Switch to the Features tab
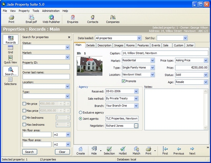This screenshot has height=163, width=211. [x=143, y=45]
